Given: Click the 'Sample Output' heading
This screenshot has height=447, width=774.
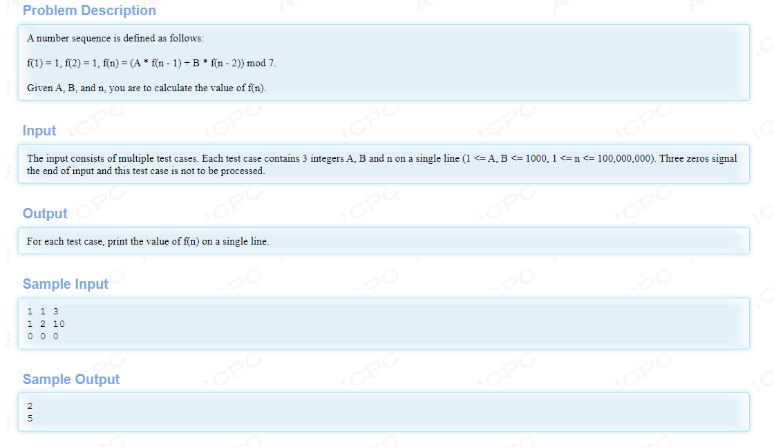Looking at the screenshot, I should [x=71, y=379].
